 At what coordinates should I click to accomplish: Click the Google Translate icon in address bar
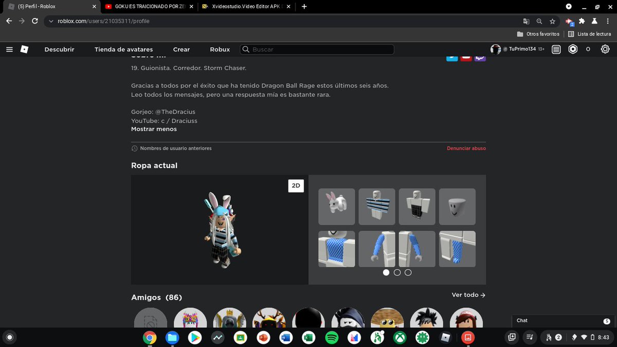pos(526,21)
